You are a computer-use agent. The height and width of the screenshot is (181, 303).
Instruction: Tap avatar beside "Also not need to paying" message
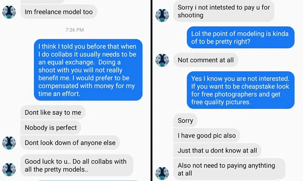[162, 172]
